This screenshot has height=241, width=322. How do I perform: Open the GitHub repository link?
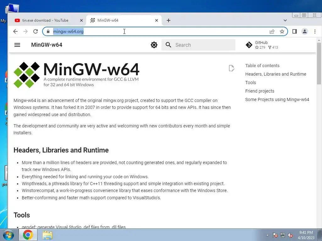(262, 45)
